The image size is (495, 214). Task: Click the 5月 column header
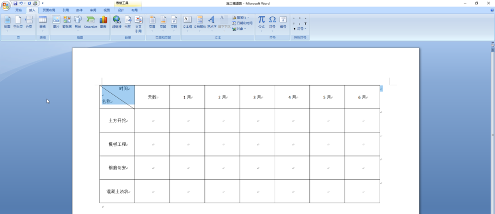(327, 97)
